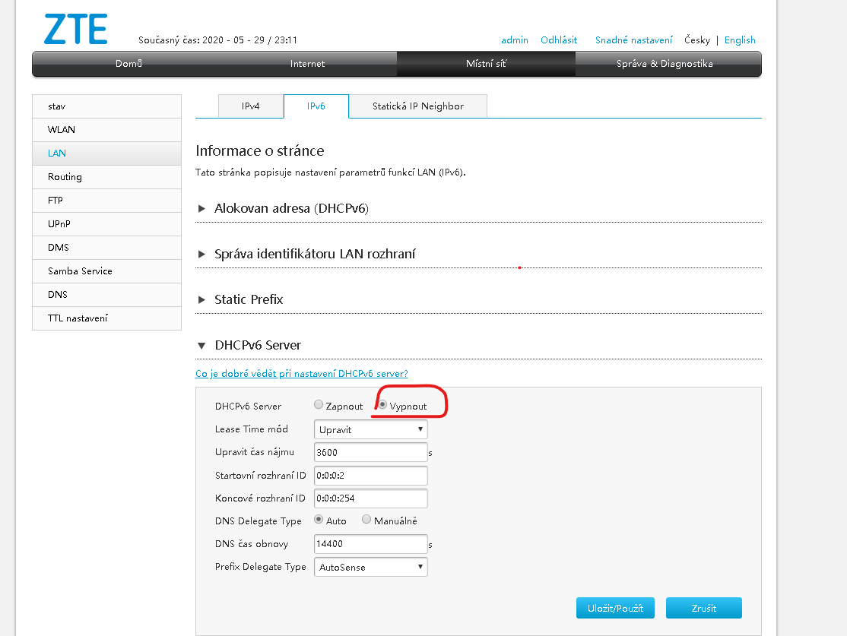Viewport: 847px width, 636px height.
Task: Click the Zrušit button
Action: (703, 608)
